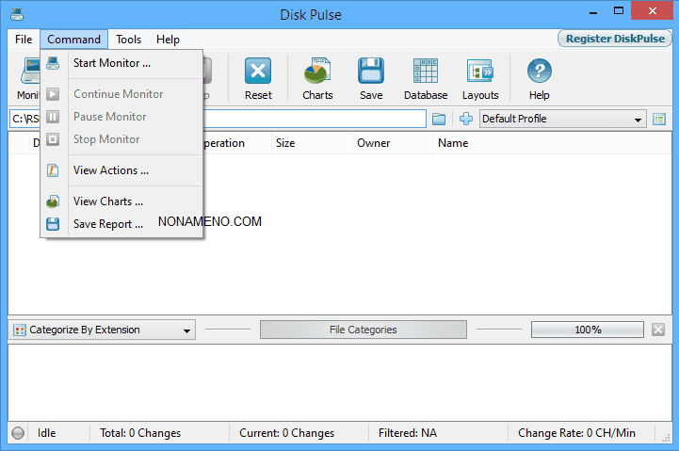Screen dimensions: 679x451
Task: Click the 100% progress bar
Action: tap(588, 330)
